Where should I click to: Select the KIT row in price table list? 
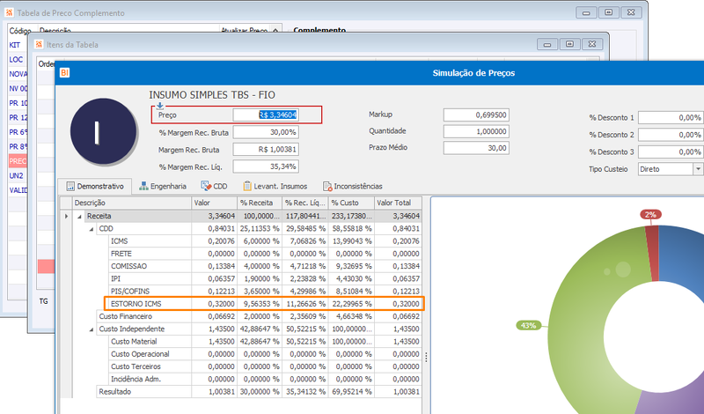pyautogui.click(x=15, y=45)
